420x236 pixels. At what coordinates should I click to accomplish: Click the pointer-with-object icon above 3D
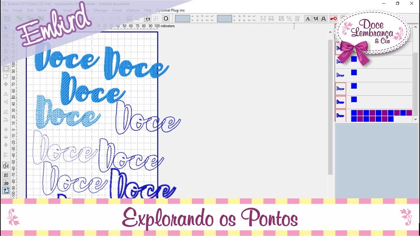(x=6, y=166)
